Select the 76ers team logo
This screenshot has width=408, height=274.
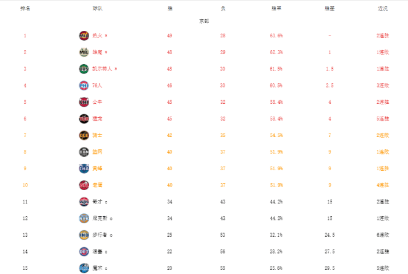(x=84, y=86)
